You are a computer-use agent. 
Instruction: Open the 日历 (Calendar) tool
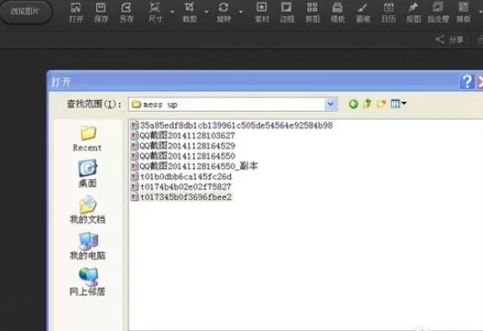coord(388,13)
